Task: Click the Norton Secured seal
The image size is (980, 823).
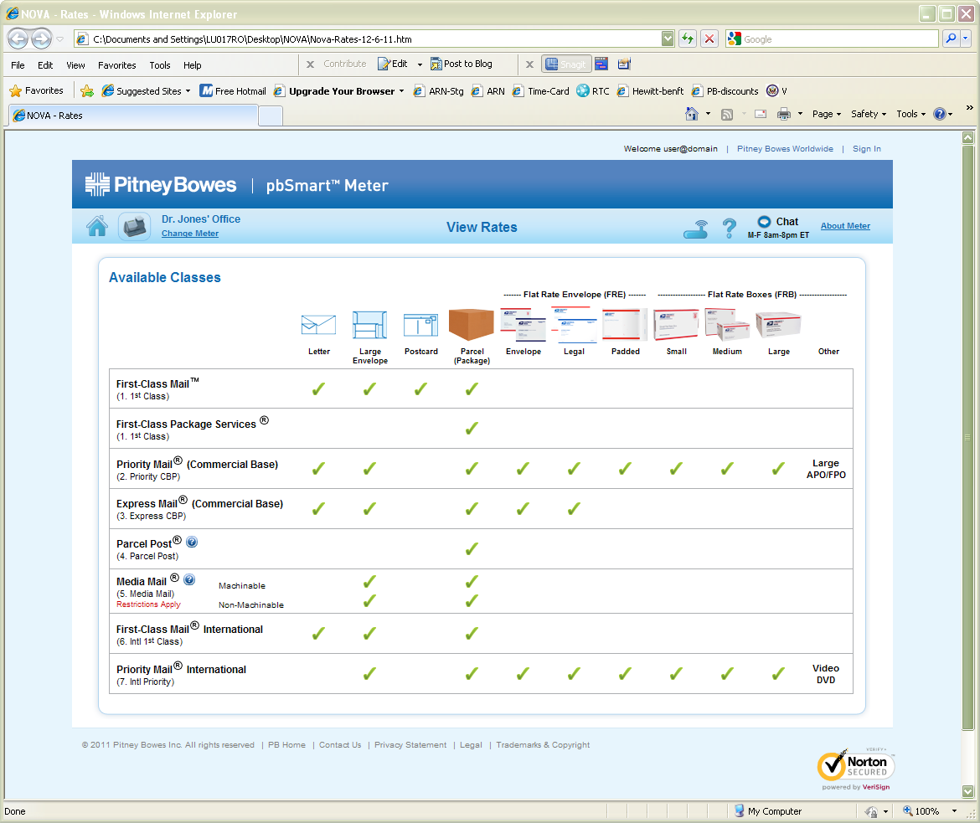Action: (856, 769)
